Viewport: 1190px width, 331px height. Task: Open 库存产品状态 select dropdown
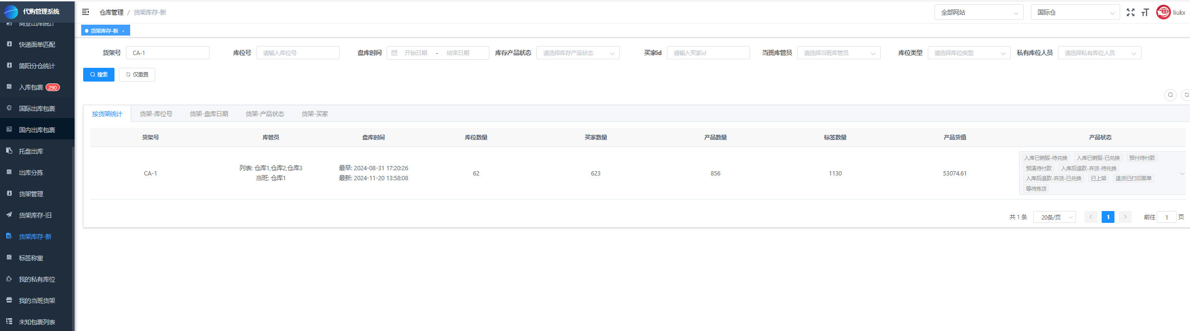click(x=578, y=53)
